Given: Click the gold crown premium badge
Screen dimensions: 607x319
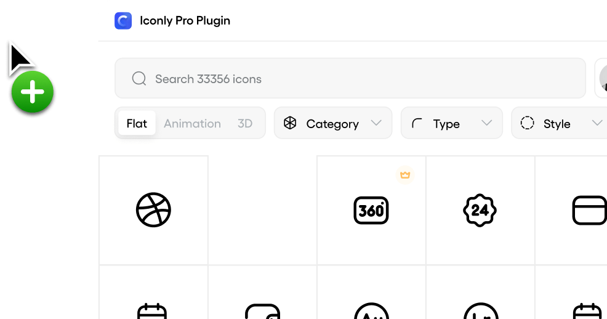Looking at the screenshot, I should click(405, 176).
